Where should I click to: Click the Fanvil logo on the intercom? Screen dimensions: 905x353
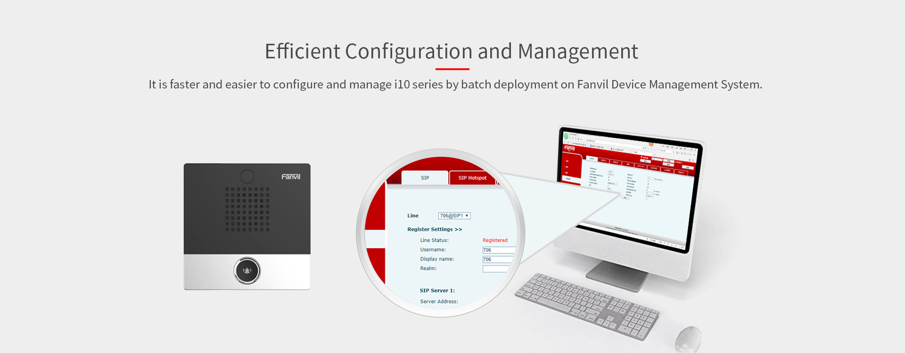291,177
